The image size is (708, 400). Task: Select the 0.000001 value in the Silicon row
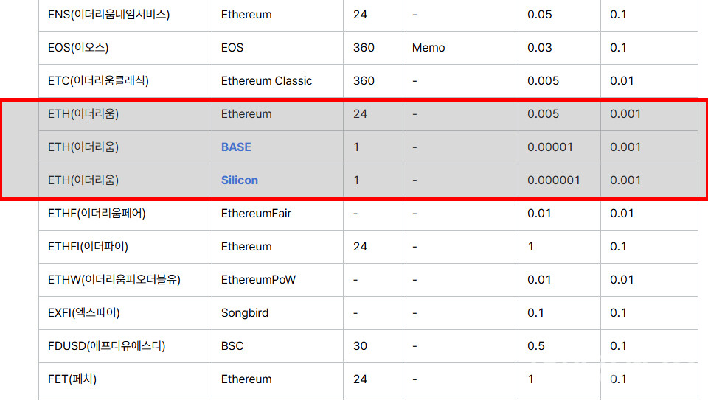tap(554, 180)
